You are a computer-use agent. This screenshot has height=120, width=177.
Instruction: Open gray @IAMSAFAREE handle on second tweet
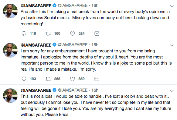[73, 45]
